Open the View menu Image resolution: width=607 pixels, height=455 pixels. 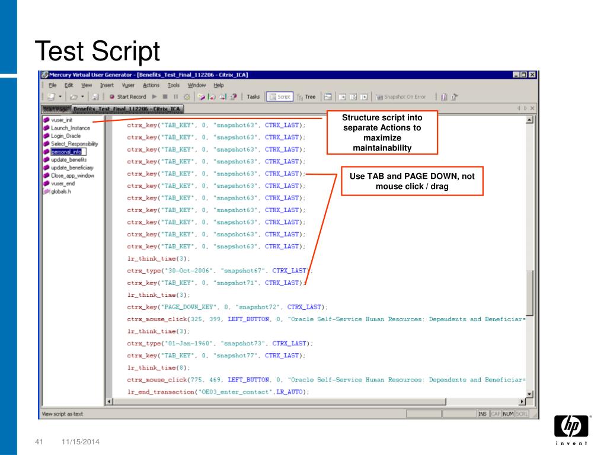pos(87,85)
